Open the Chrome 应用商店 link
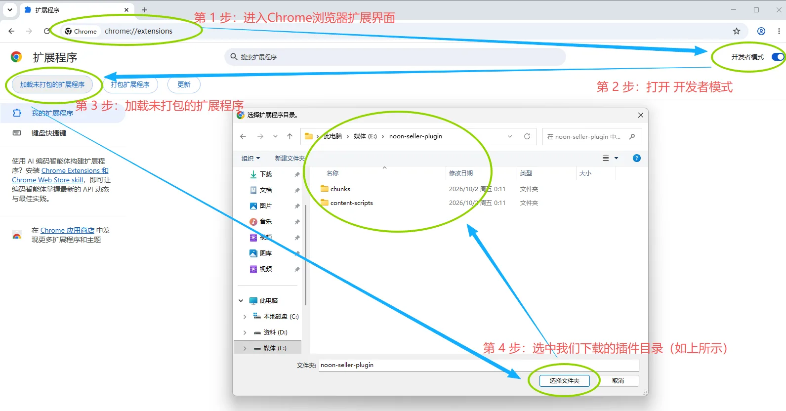The width and height of the screenshot is (786, 411). click(67, 230)
